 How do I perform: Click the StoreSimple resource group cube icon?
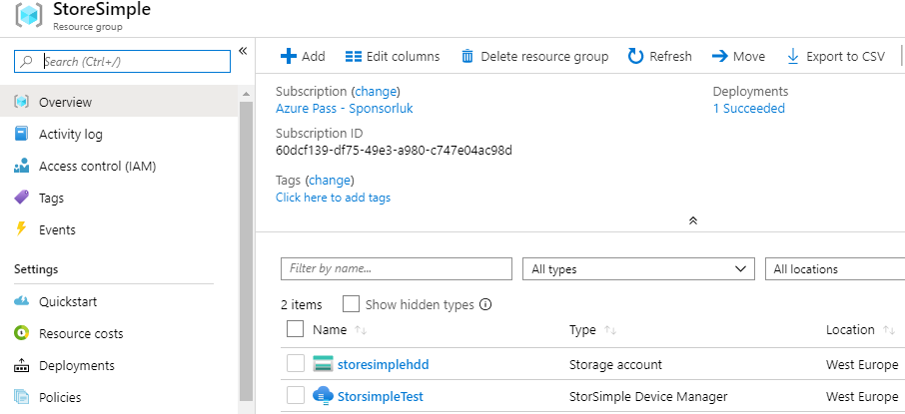[29, 16]
